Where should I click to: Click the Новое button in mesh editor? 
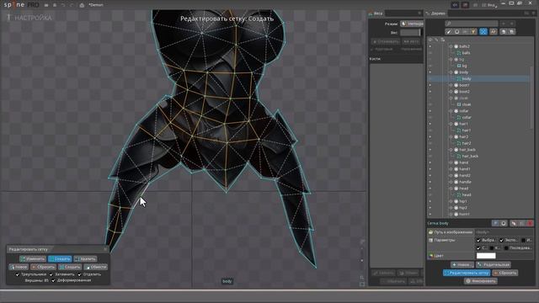19,267
